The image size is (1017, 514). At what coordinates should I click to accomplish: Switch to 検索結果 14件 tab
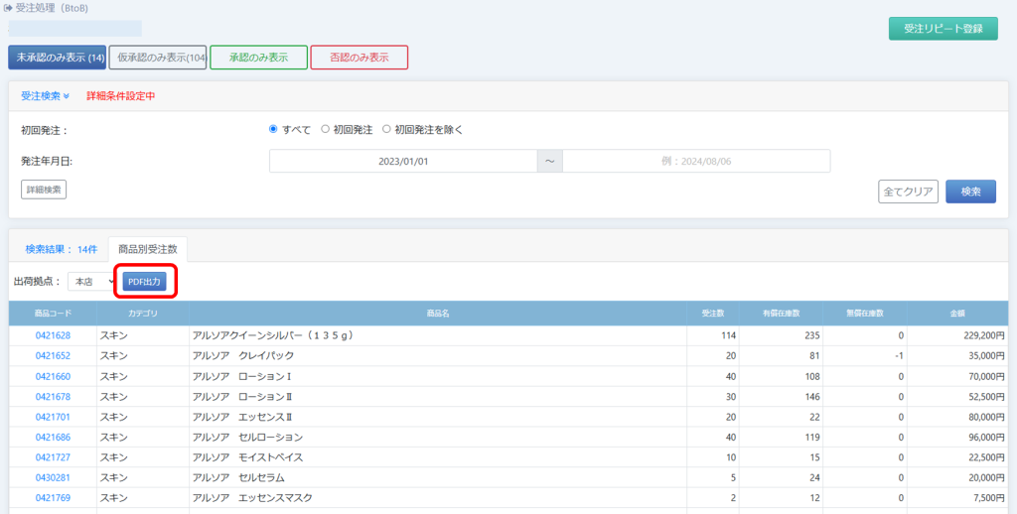(61, 249)
